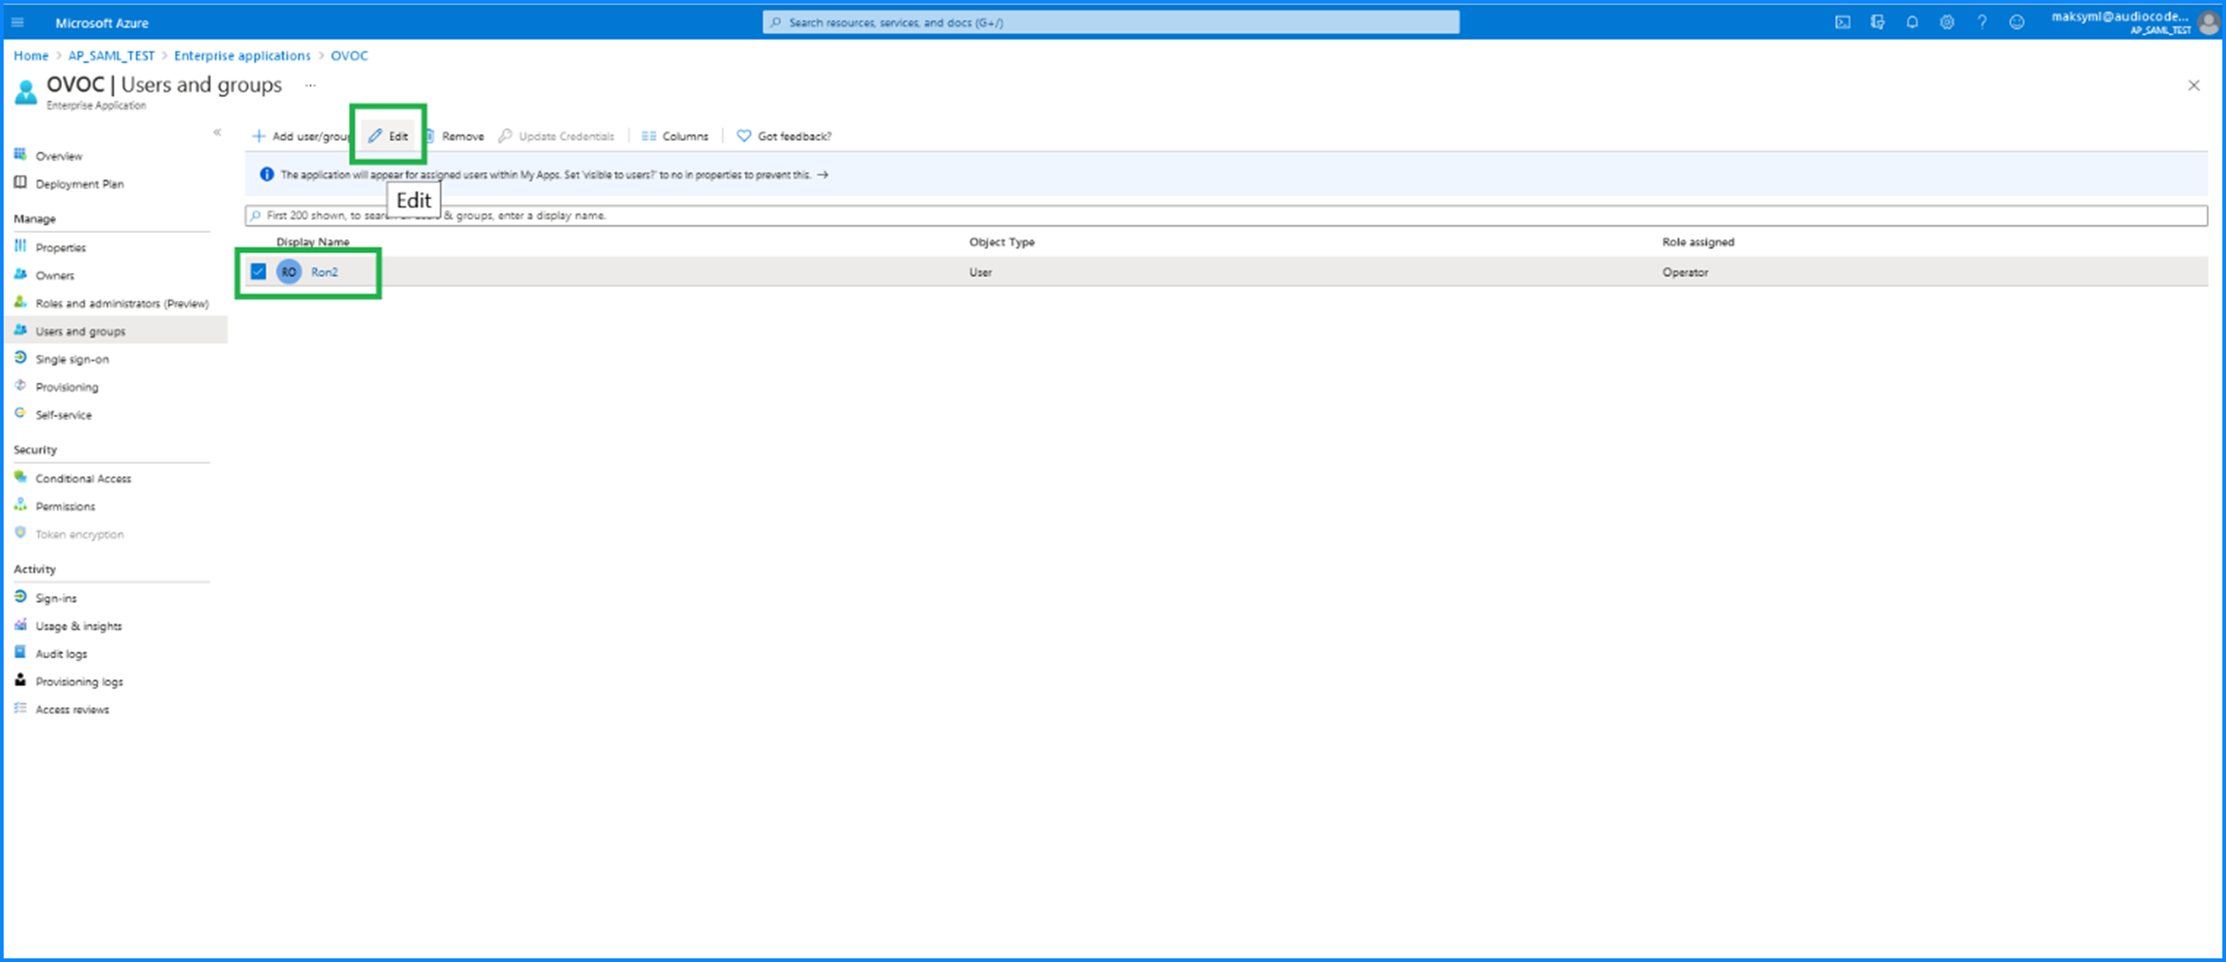The width and height of the screenshot is (2226, 962).
Task: Open the more options ellipsis near title
Action: point(310,85)
